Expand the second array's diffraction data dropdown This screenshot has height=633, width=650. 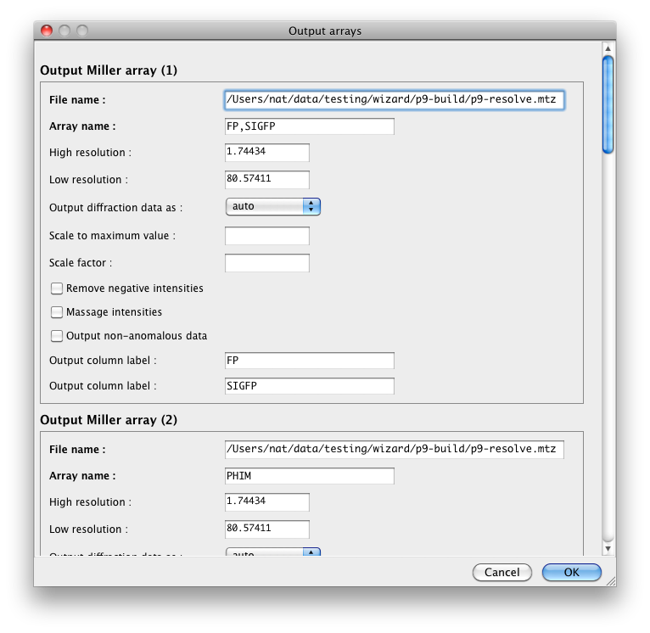click(272, 553)
